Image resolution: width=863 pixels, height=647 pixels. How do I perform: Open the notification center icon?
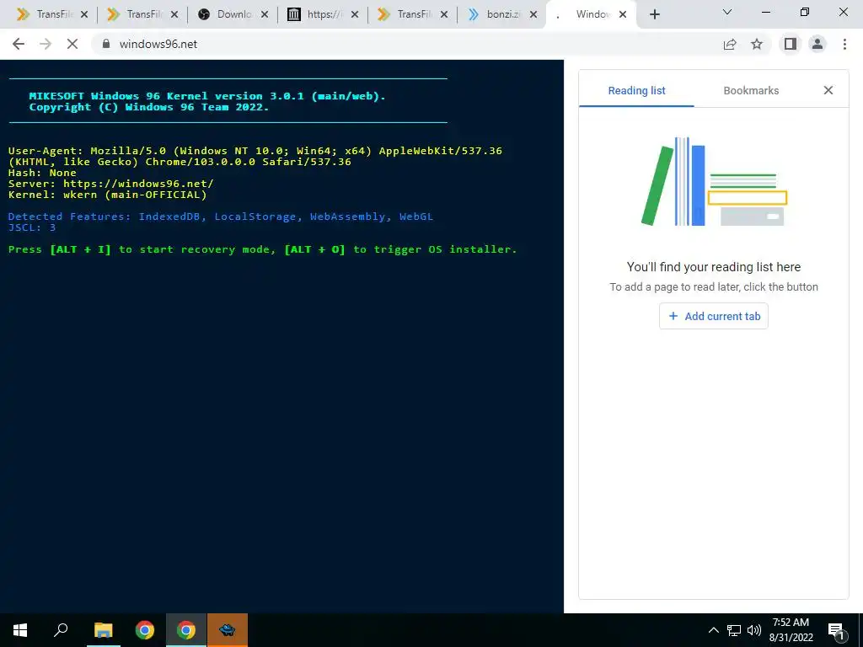(x=836, y=630)
